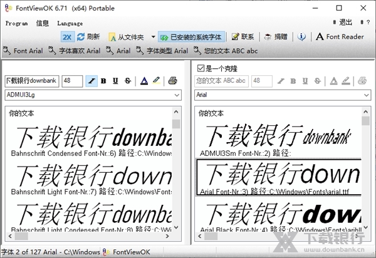This screenshot has height=258, width=376.
Task: Click the right panel print icon
Action: [362, 81]
